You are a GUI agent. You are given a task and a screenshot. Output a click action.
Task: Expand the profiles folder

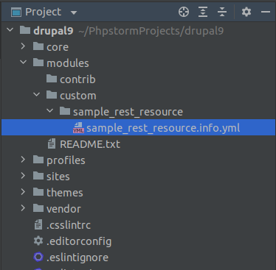pos(23,160)
